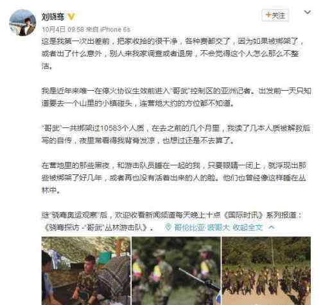Click the first paragraph about 第一次出差前
This screenshot has width=321, height=305.
click(x=173, y=53)
